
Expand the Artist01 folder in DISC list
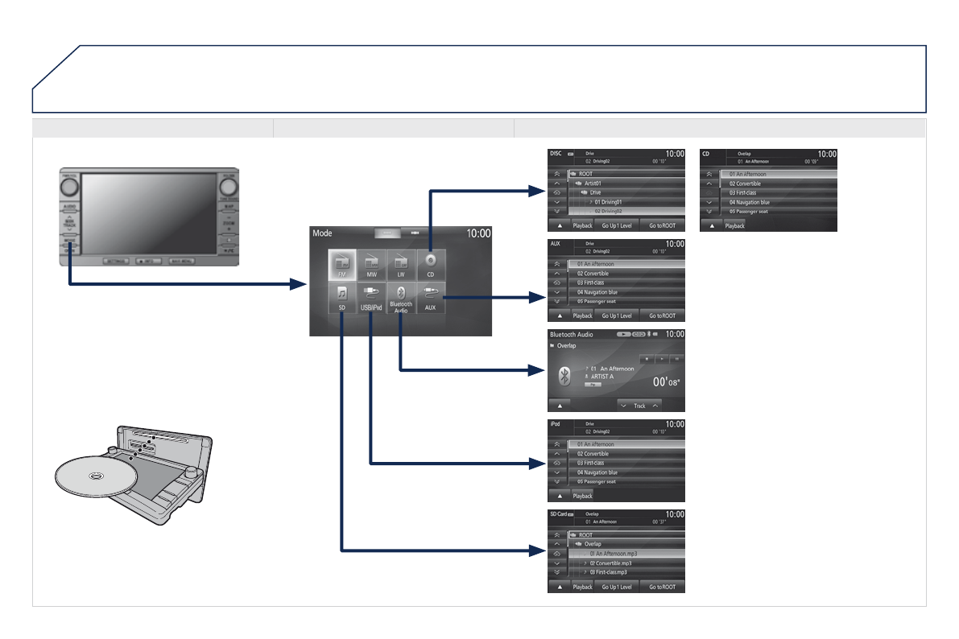click(592, 183)
